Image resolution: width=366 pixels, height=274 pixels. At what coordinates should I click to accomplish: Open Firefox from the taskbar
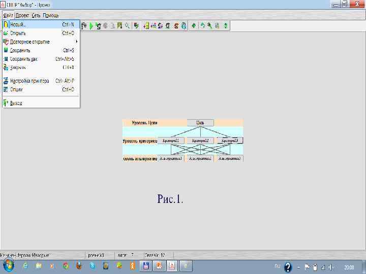(x=79, y=266)
